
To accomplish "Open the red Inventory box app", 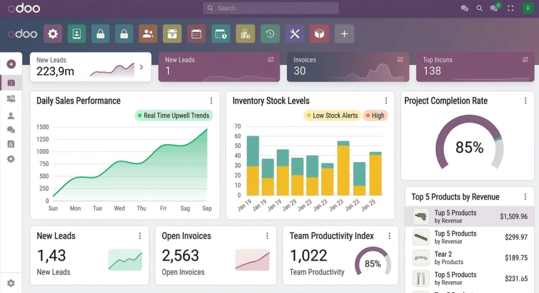I will (x=319, y=34).
